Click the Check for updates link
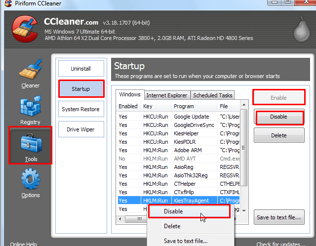This screenshot has height=246, width=316. tap(281, 244)
